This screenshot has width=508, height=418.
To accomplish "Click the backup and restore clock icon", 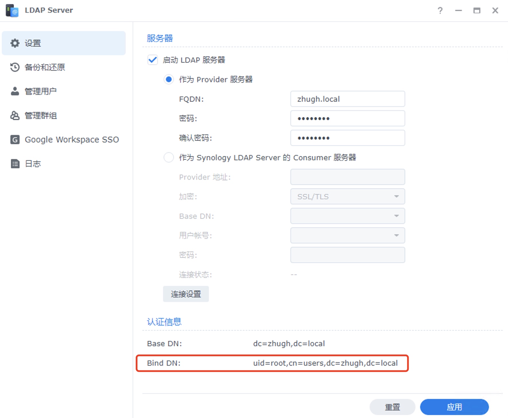I will [15, 67].
